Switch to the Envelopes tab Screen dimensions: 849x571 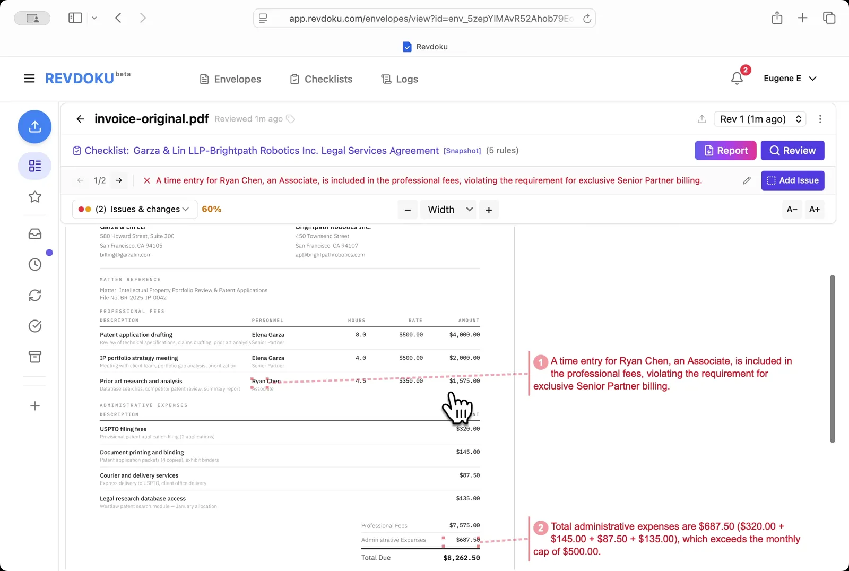[x=230, y=79]
